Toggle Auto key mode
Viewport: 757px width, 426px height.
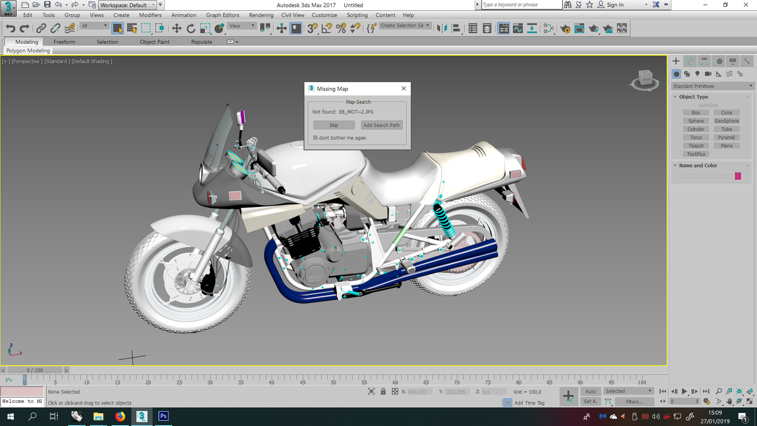591,391
